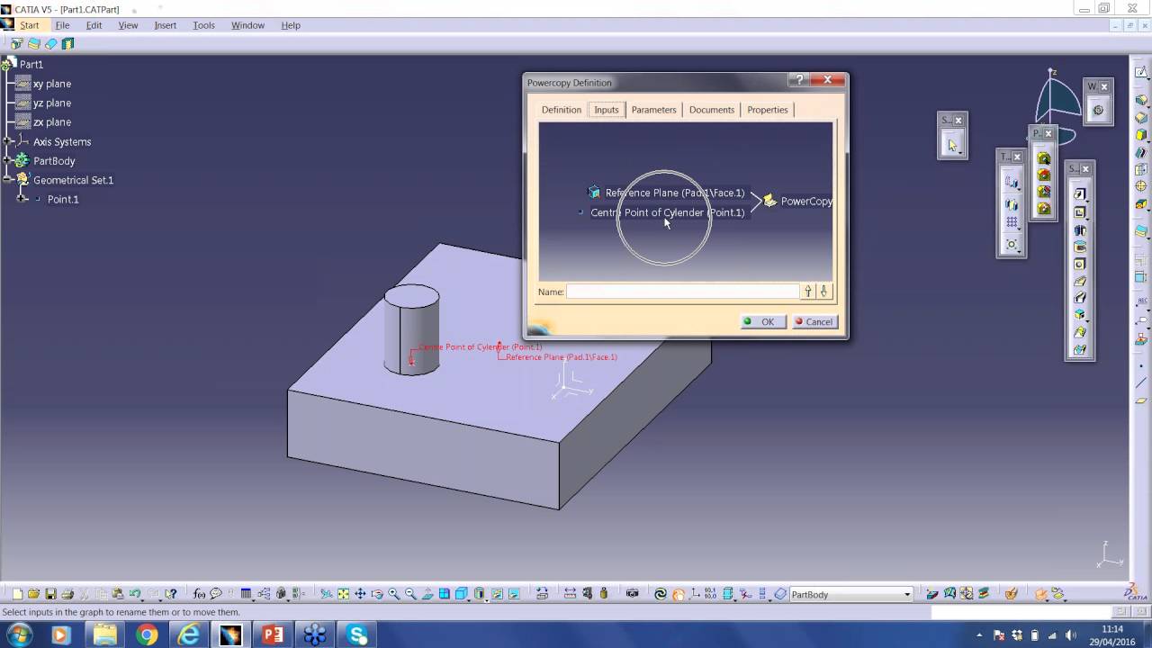
Task: Switch to the Parameters tab
Action: tap(653, 110)
